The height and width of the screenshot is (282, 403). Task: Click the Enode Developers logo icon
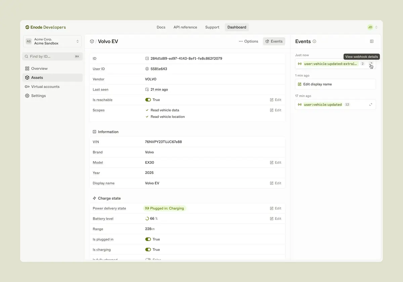coord(27,27)
